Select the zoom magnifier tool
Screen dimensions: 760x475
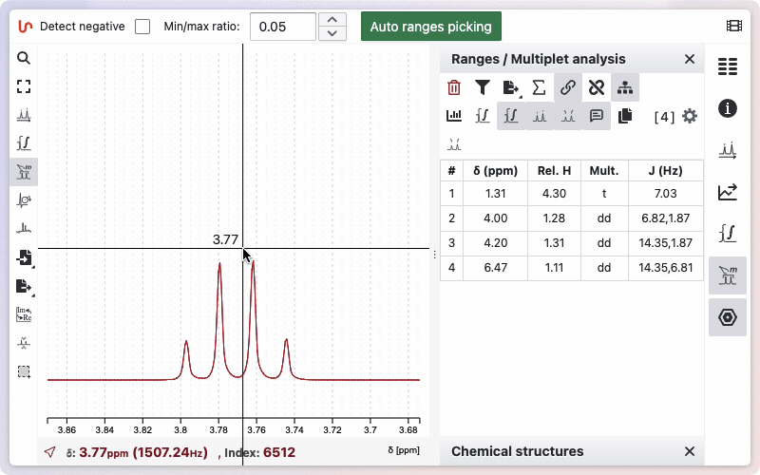(x=24, y=58)
